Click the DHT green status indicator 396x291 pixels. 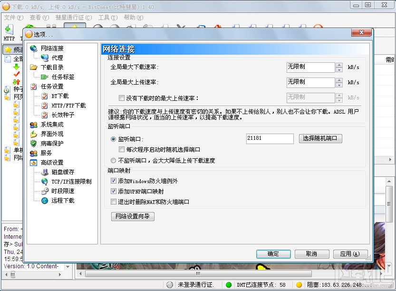tap(229, 285)
